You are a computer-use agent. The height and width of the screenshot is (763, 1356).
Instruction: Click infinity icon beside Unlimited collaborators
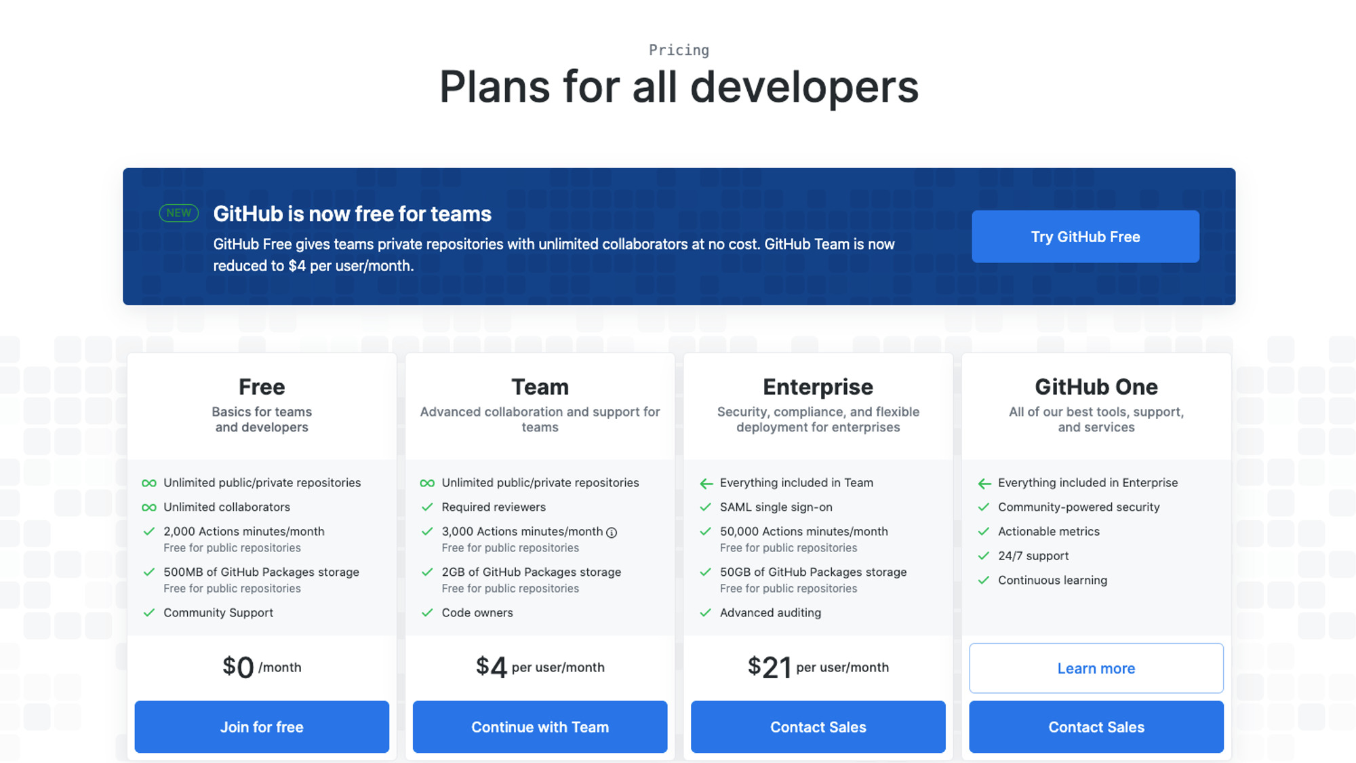(149, 507)
